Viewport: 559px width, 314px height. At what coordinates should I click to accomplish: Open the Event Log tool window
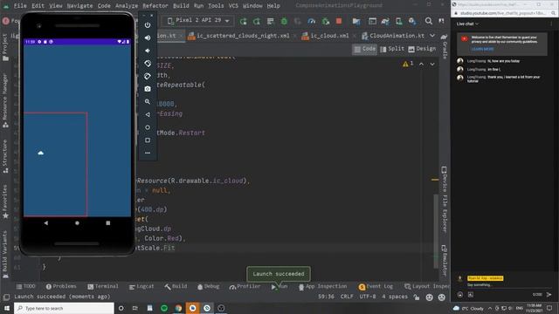click(x=376, y=286)
